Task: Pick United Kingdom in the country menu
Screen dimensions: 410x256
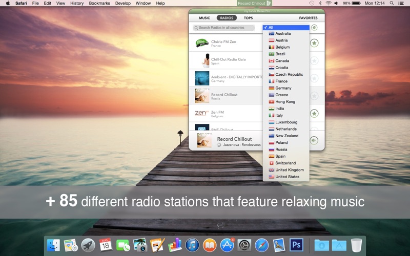Action: pyautogui.click(x=286, y=170)
